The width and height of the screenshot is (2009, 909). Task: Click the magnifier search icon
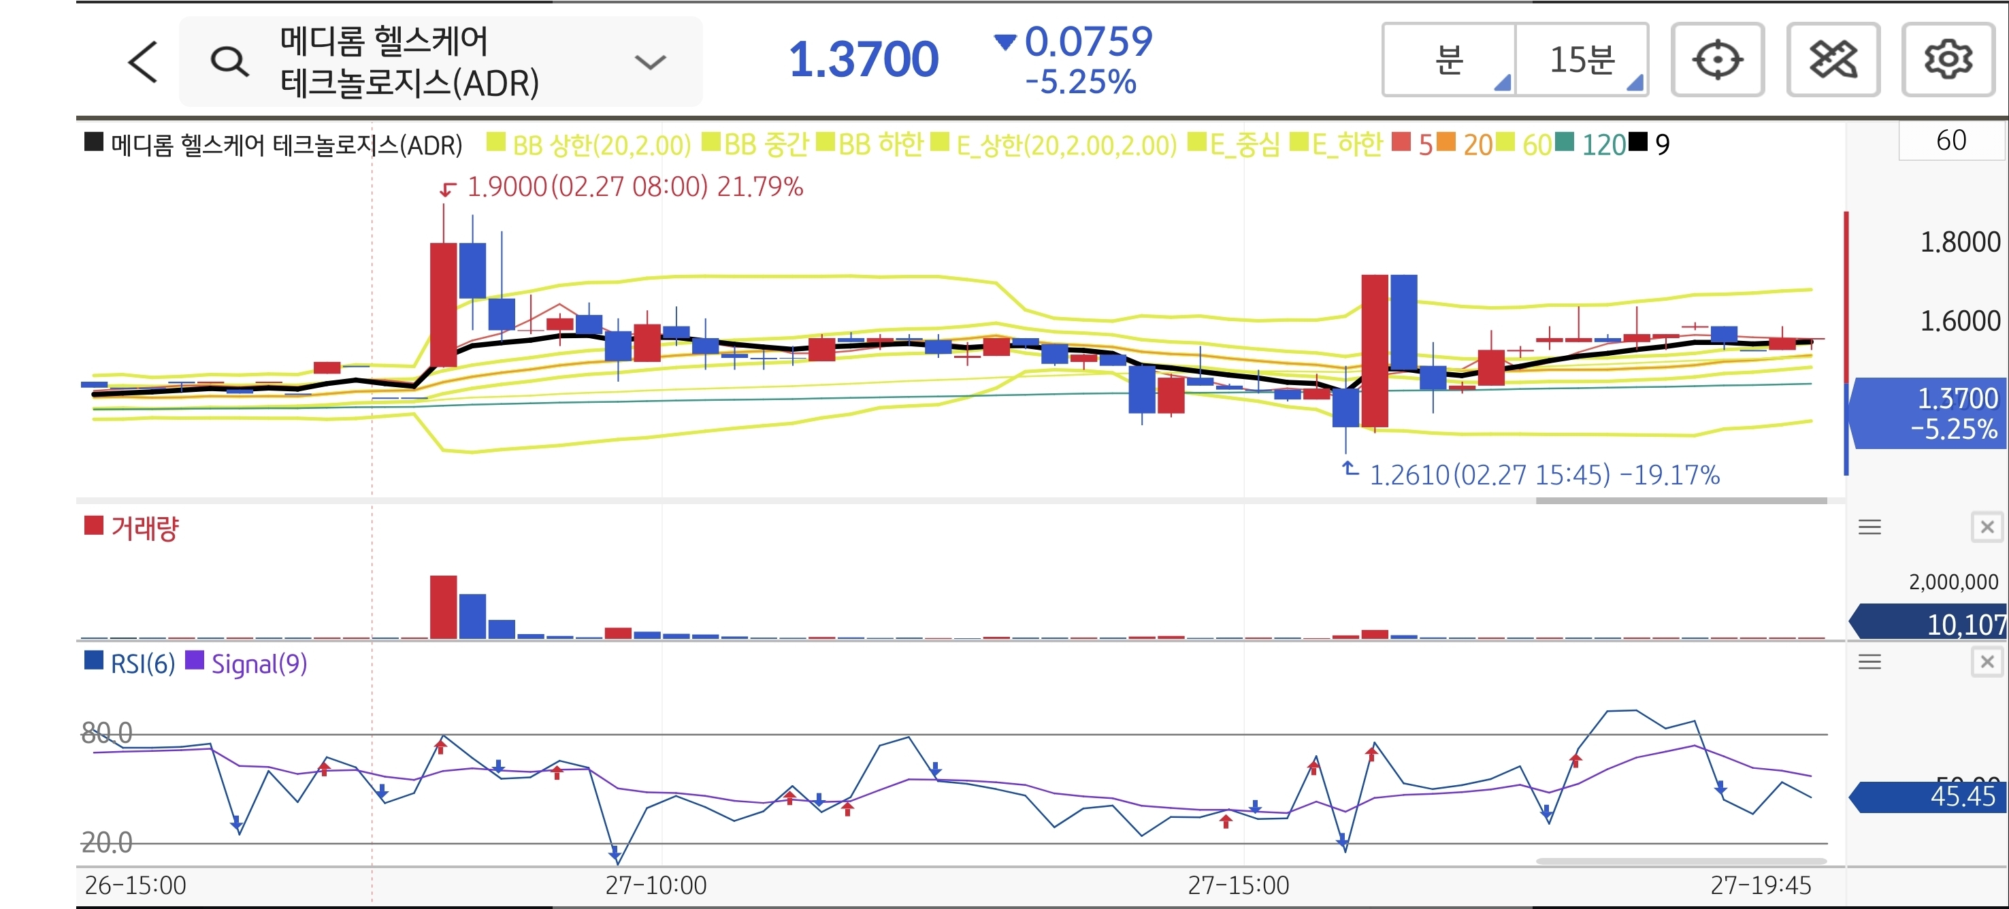[x=229, y=62]
